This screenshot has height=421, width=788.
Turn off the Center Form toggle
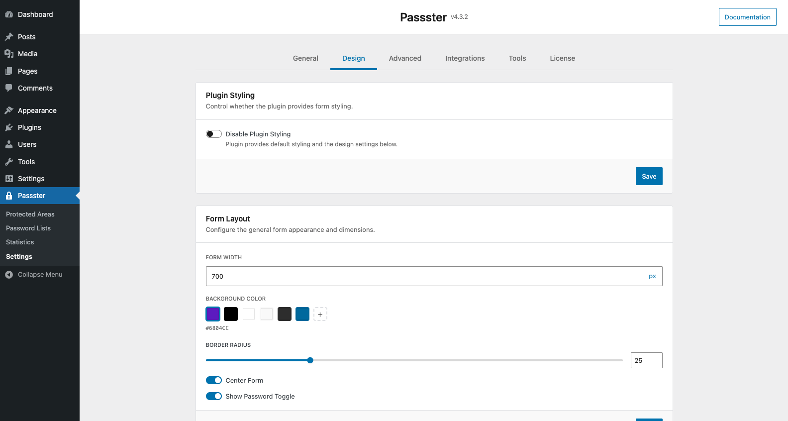214,380
